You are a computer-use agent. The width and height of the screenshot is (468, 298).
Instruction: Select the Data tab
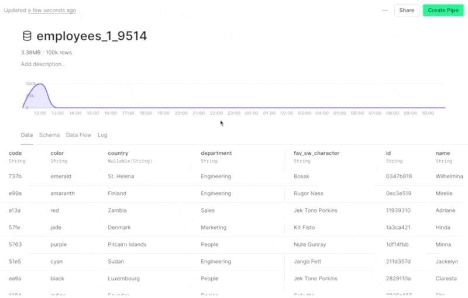click(x=27, y=135)
